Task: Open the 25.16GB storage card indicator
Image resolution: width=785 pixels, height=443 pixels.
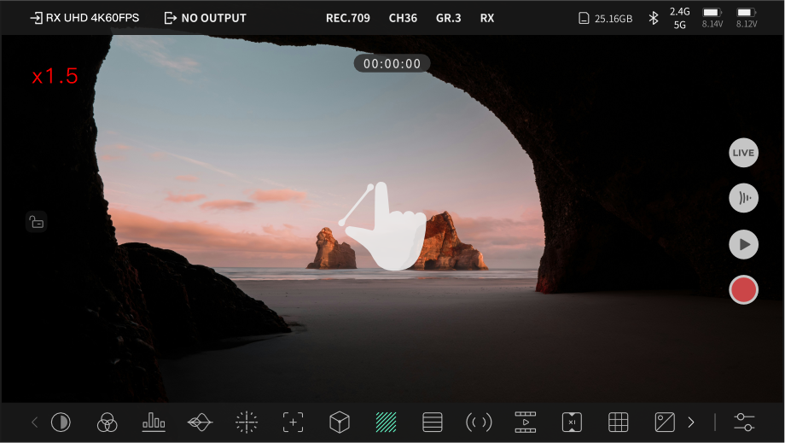Action: (x=606, y=19)
